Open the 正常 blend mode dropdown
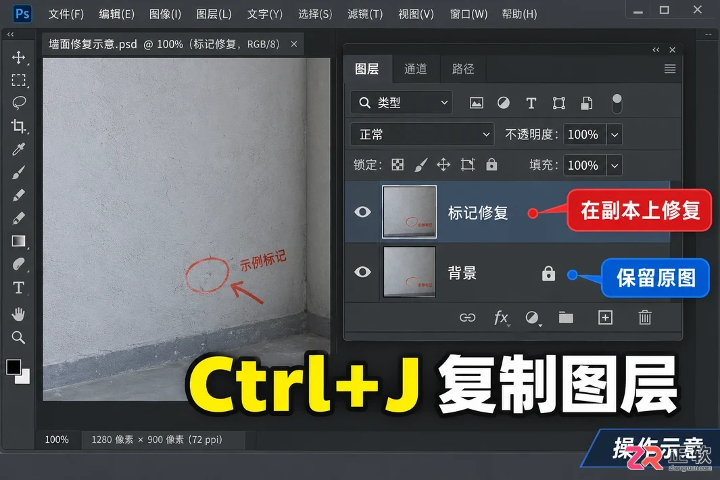Image resolution: width=720 pixels, height=480 pixels. point(422,134)
